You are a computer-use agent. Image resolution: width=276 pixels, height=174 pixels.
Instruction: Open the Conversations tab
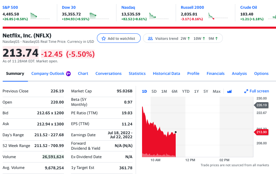tap(108, 74)
